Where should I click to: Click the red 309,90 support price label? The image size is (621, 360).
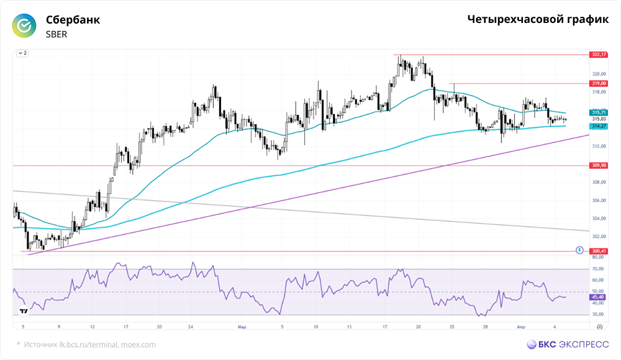(x=597, y=165)
